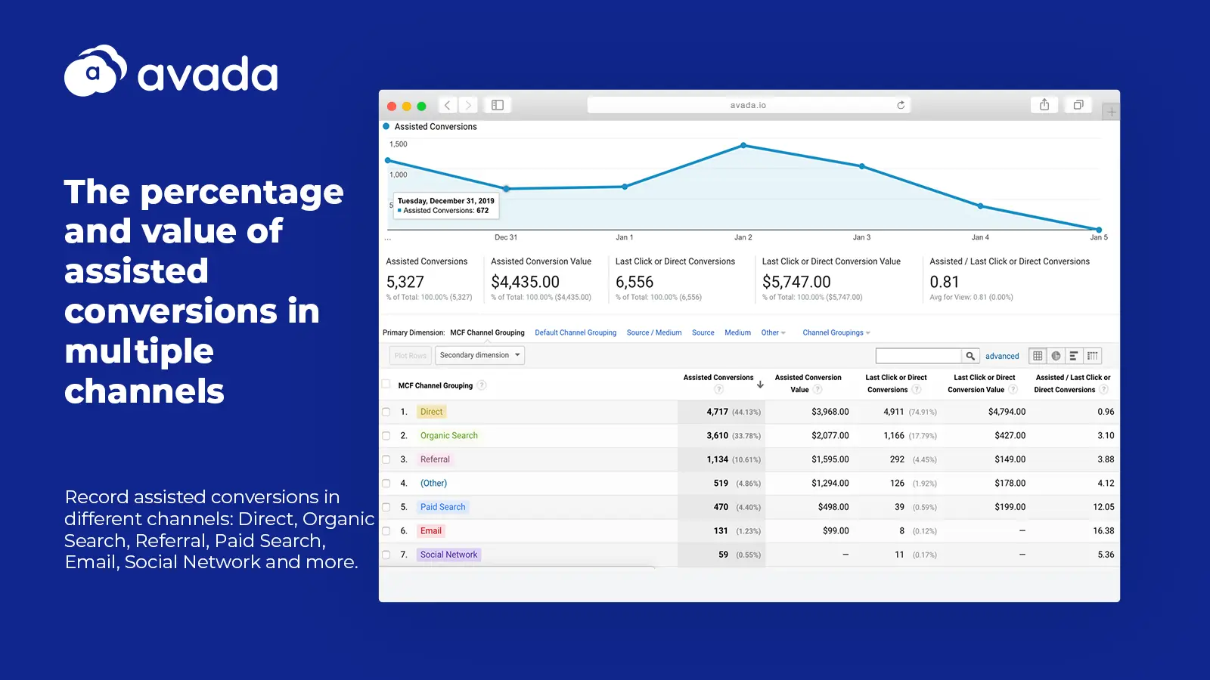Expand the Other dimension dropdown
The width and height of the screenshot is (1210, 680).
click(774, 332)
